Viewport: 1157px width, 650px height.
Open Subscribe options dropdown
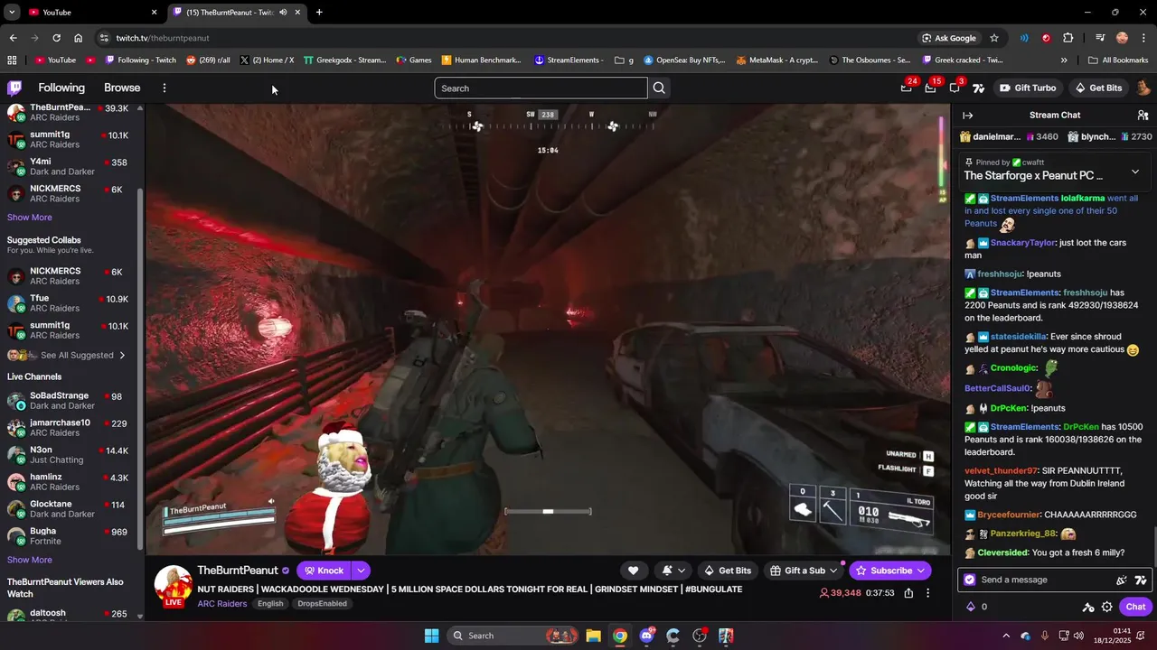(x=921, y=570)
